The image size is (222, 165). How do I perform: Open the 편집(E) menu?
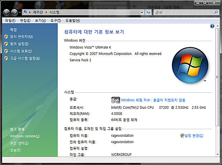[x=25, y=20]
